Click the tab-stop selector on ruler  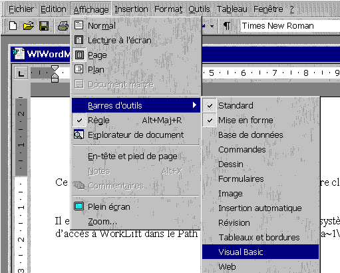pos(21,73)
